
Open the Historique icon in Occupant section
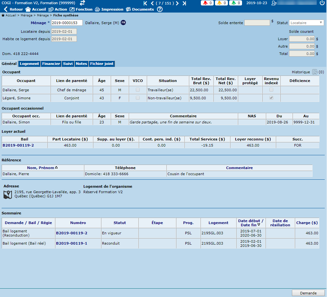315,72
